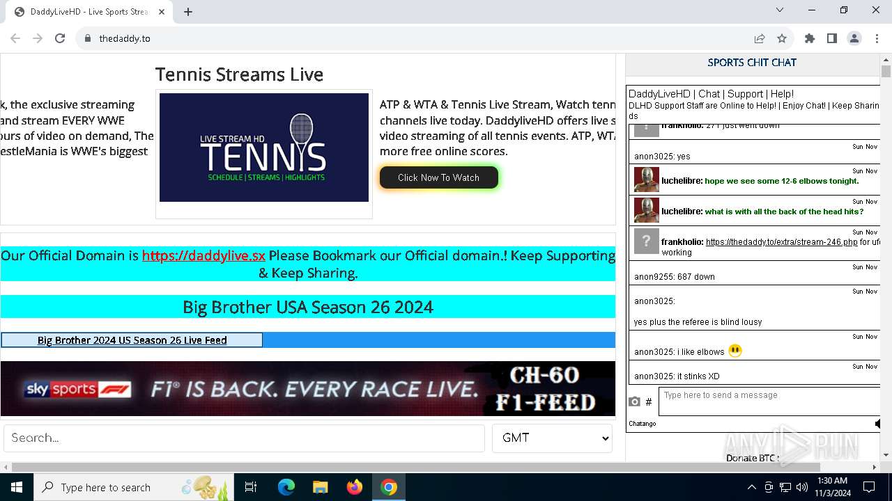This screenshot has height=501, width=892.
Task: Open Chrome Extensions puzzle icon
Action: tap(810, 38)
